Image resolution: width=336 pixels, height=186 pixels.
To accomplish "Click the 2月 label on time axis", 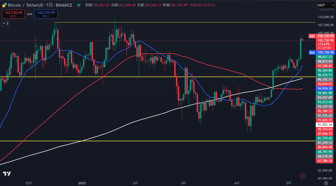I will [x=135, y=183].
